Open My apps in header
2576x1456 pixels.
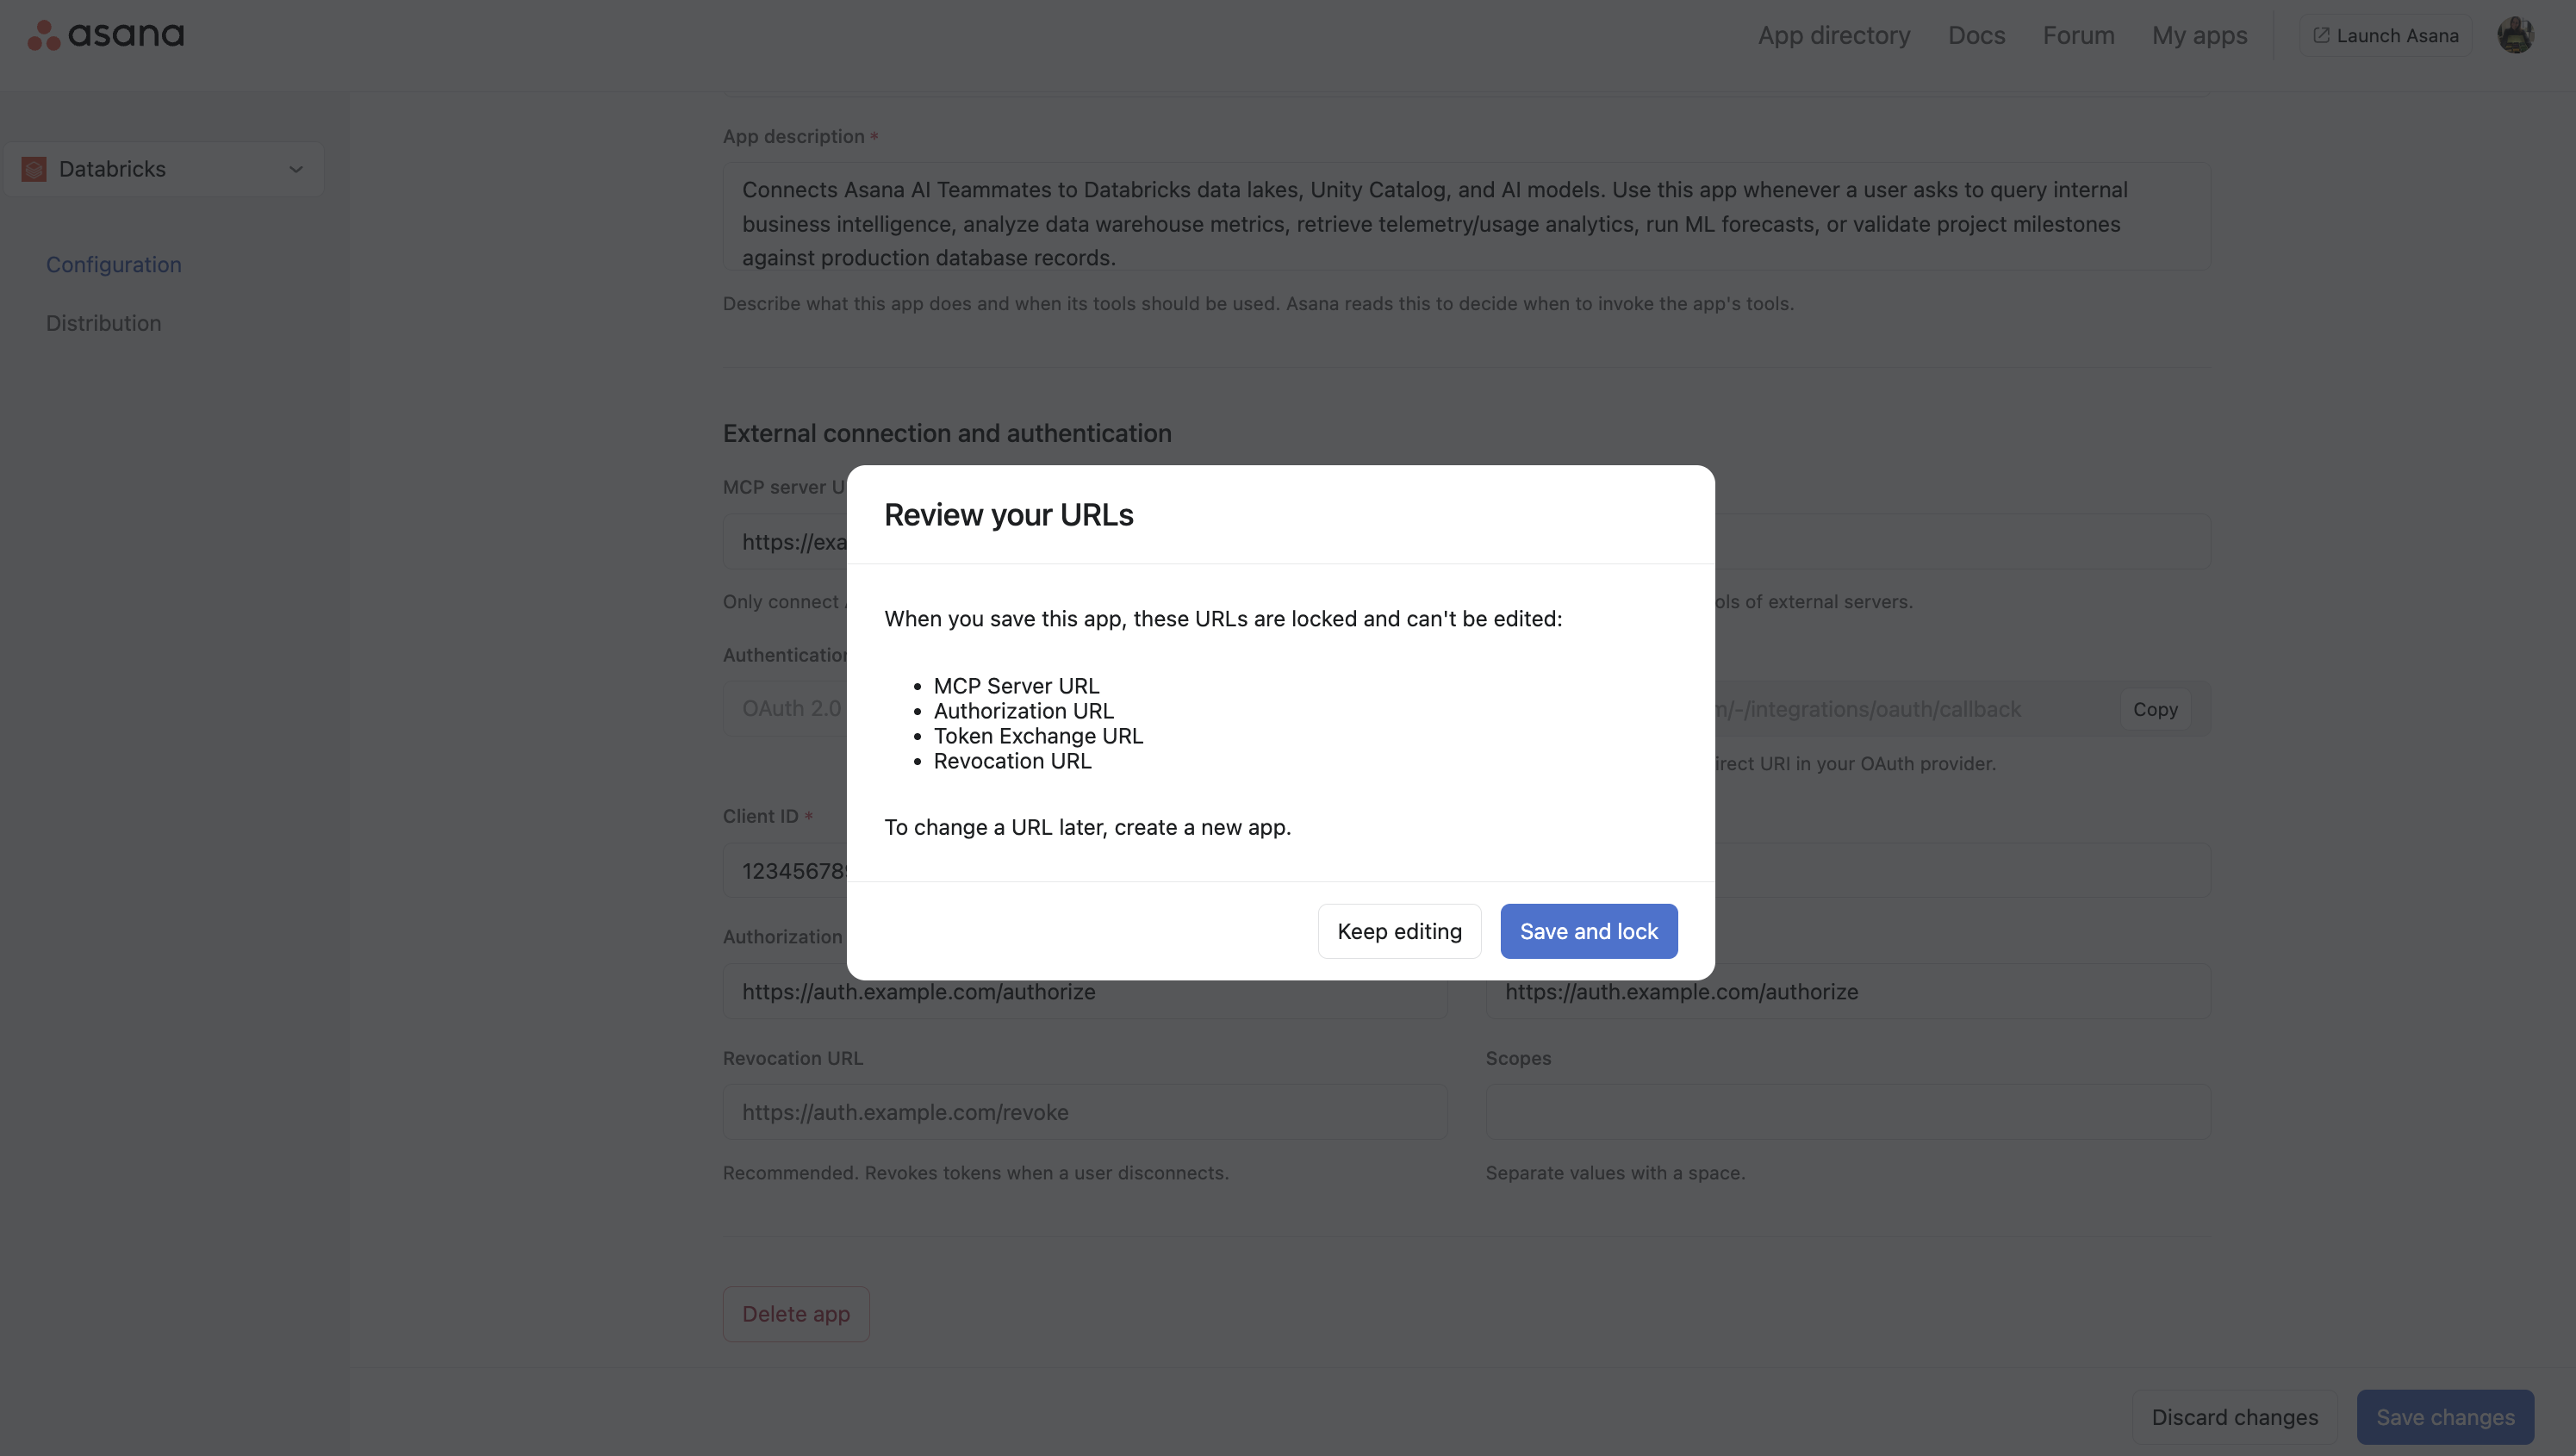pyautogui.click(x=2199, y=35)
